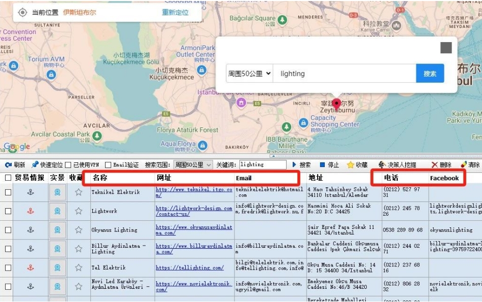The image size is (482, 302).
Task: Click the 删除 delete toolbar button
Action: [441, 165]
